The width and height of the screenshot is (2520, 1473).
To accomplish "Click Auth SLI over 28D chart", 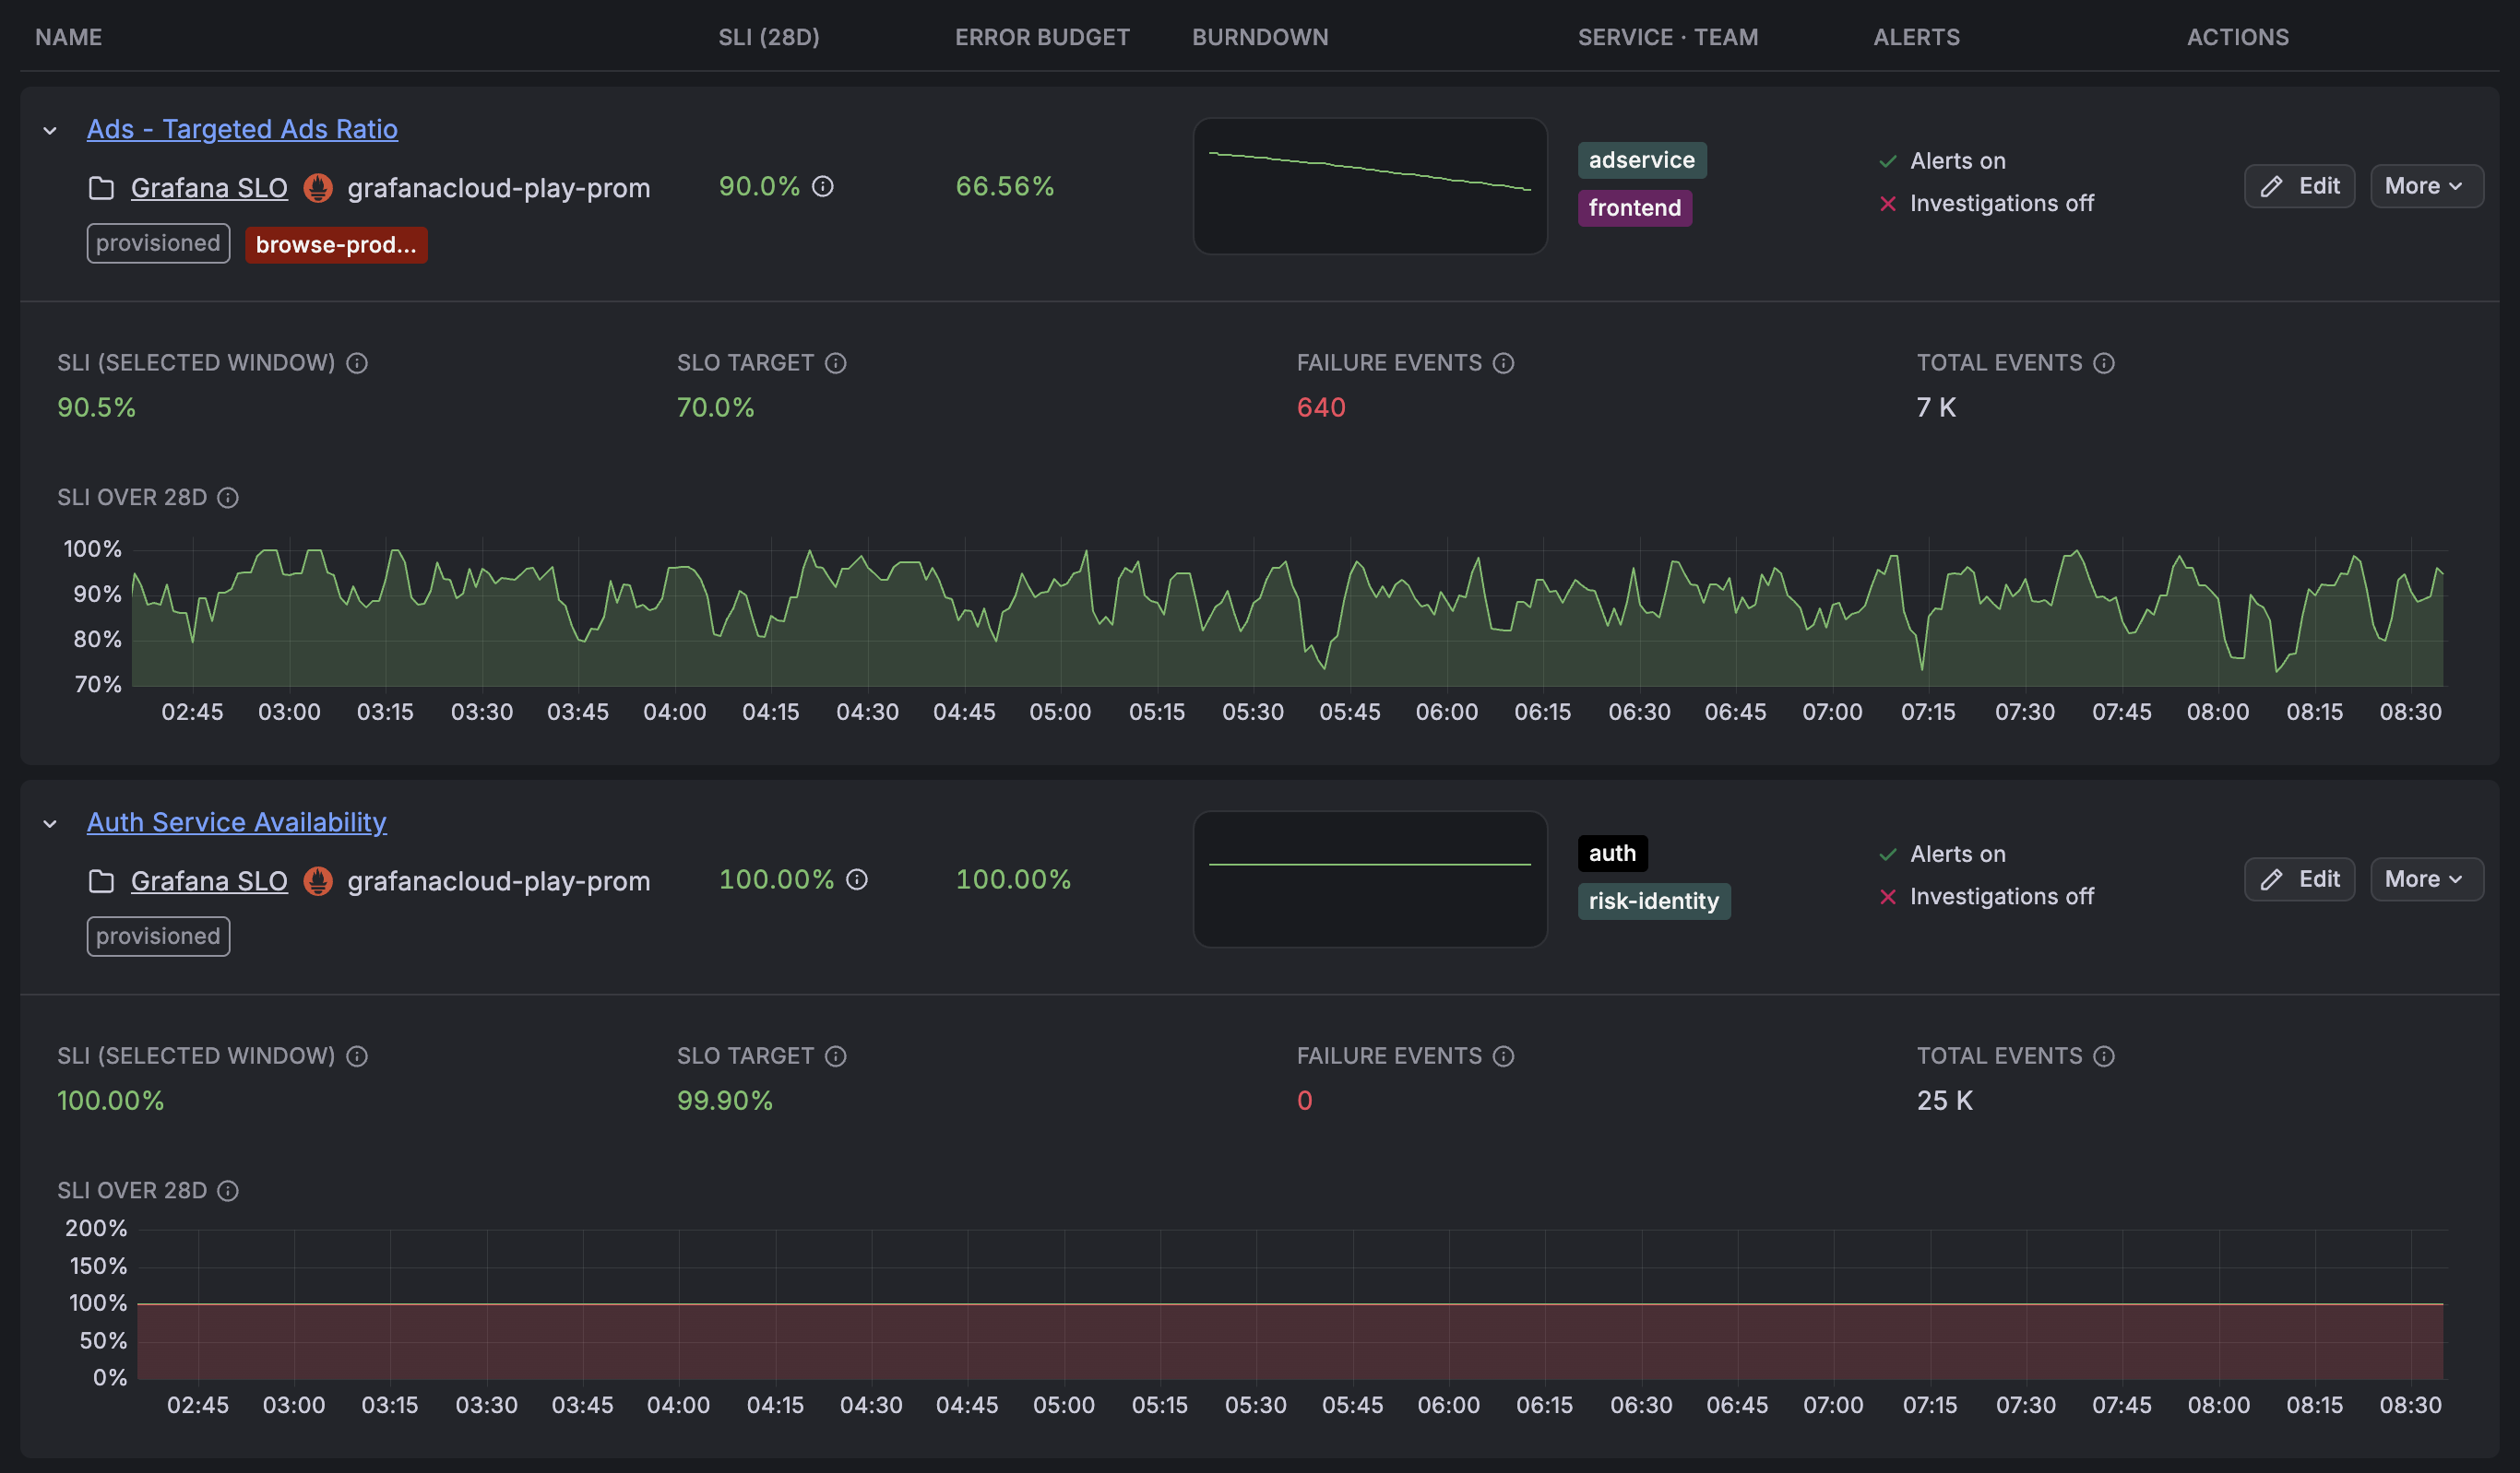I will (x=1290, y=1303).
